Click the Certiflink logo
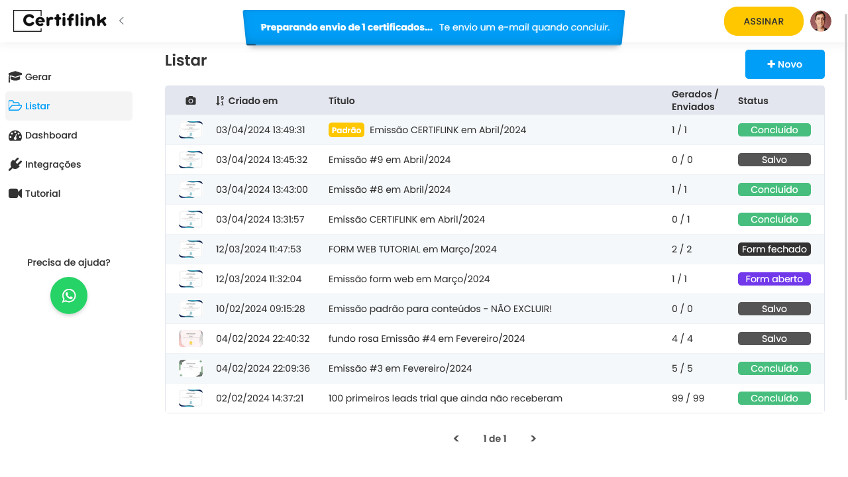The height and width of the screenshot is (477, 848). click(60, 21)
